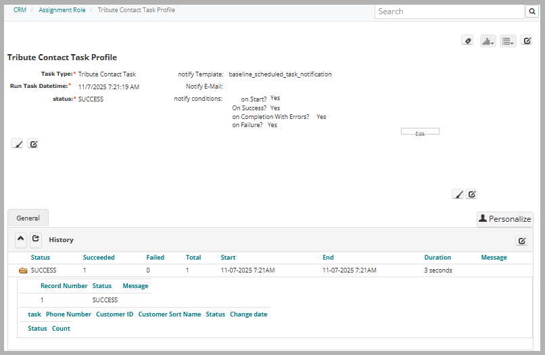Click the Tribute Contact Task Profile breadcrumb

[x=137, y=10]
